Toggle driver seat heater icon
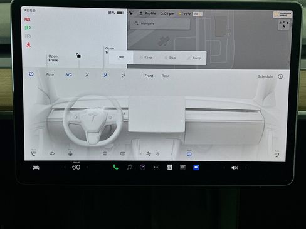Image resolution: width=306 pixels, height=229 pixels. (x=33, y=153)
